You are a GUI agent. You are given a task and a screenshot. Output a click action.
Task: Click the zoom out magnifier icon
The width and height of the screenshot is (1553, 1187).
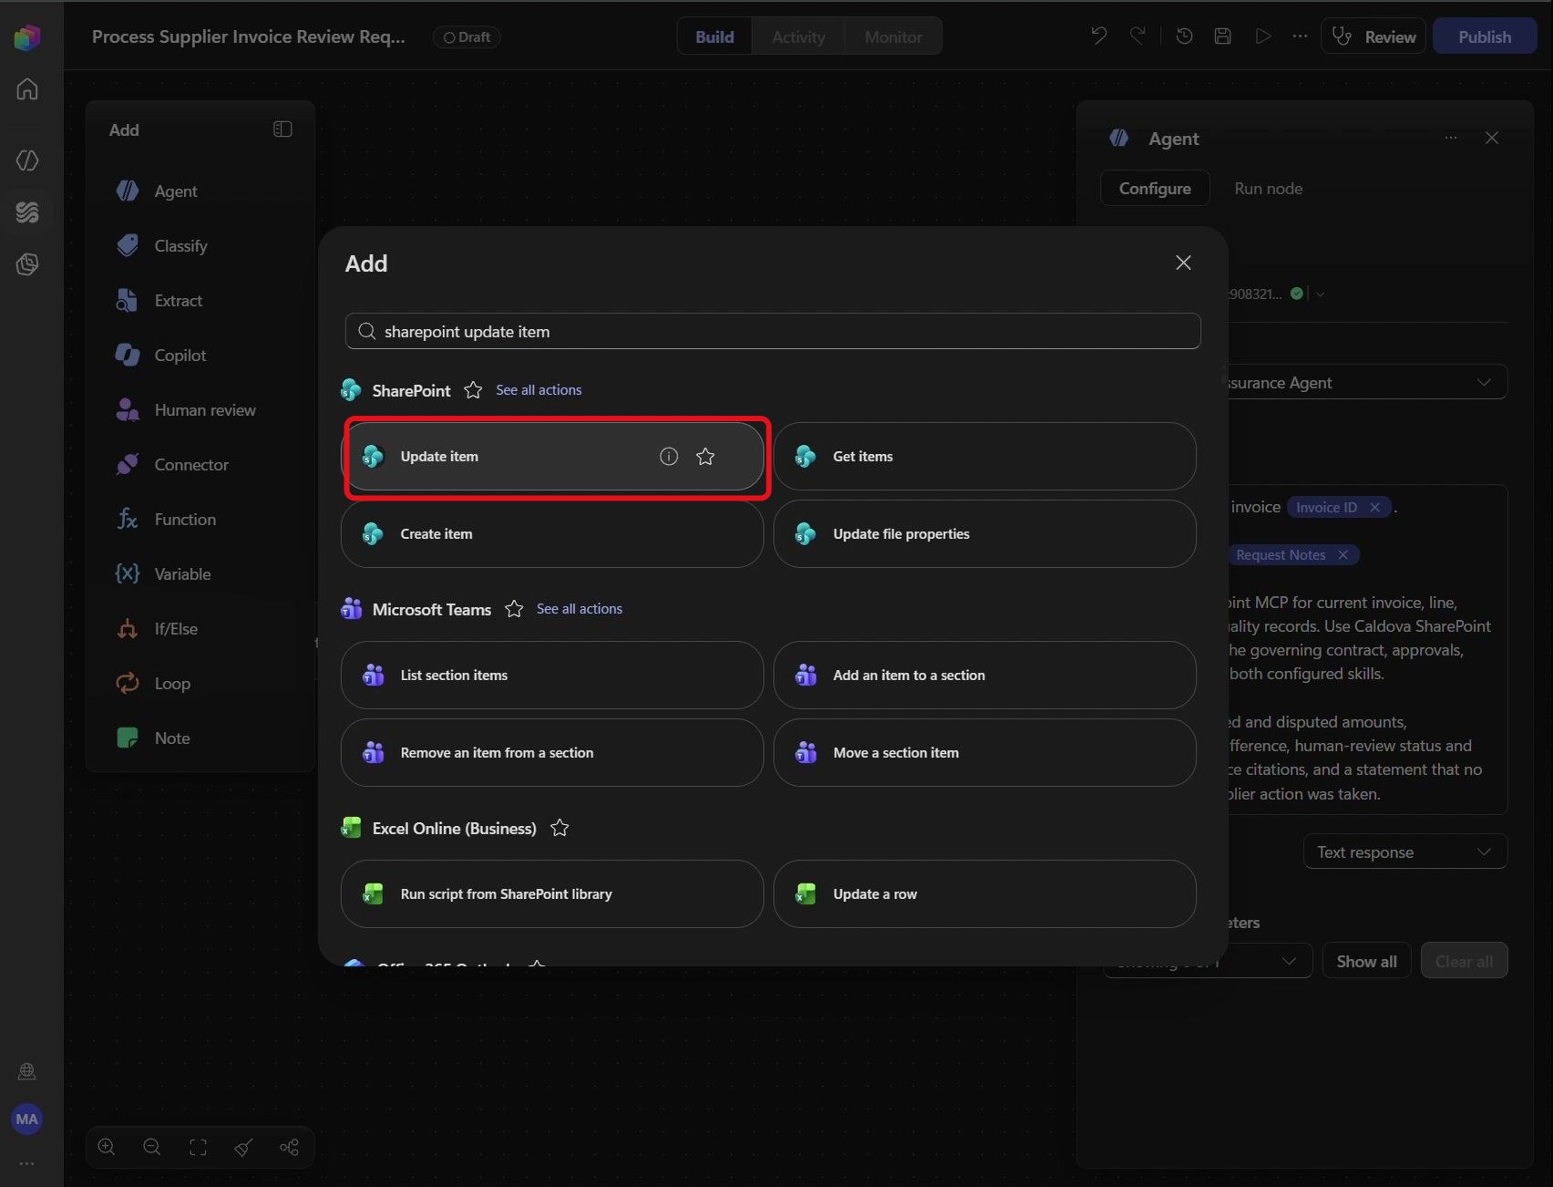(152, 1147)
